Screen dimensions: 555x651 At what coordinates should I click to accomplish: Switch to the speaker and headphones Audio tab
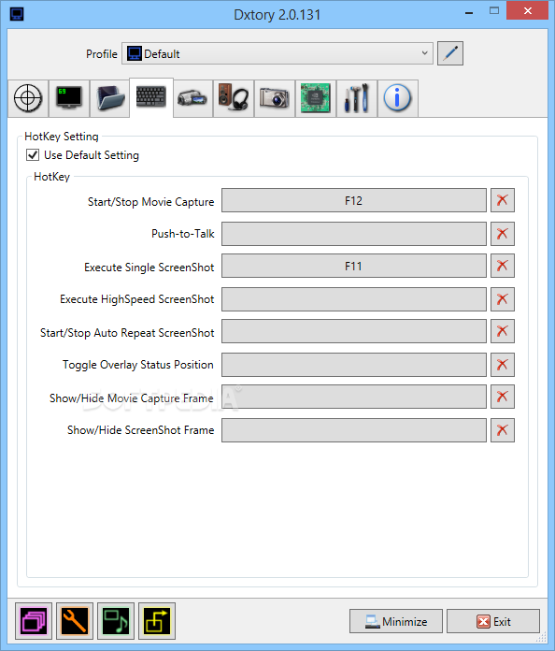(x=233, y=98)
